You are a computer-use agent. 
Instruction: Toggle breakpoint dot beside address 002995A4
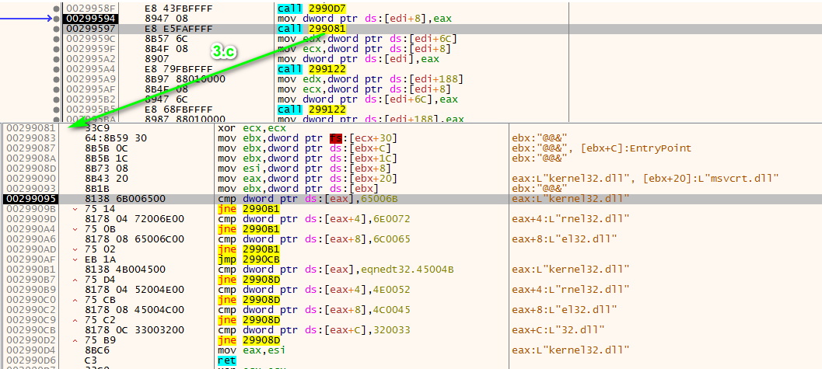56,69
